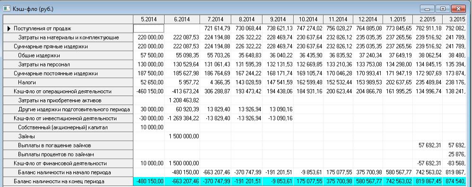
Task: Click cell 167 244,22 fixed costs 8.2014
Action: click(246, 73)
